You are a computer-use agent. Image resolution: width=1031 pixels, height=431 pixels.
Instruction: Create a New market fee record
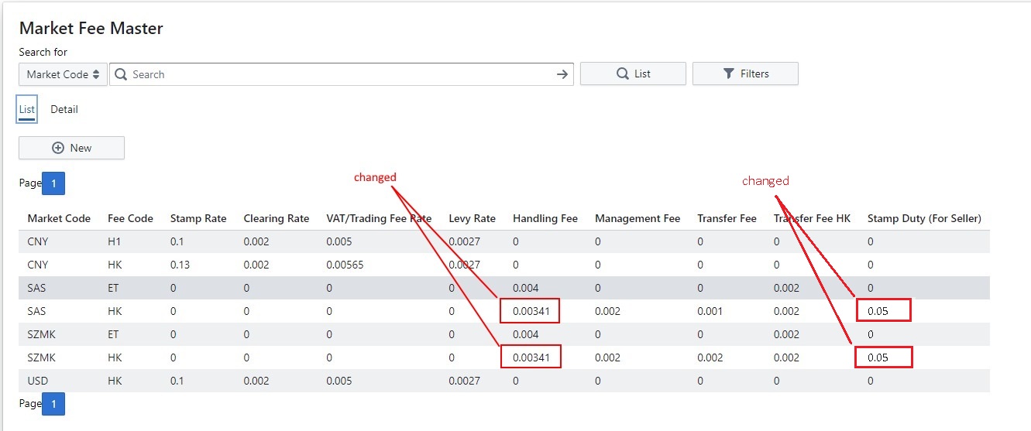coord(71,148)
